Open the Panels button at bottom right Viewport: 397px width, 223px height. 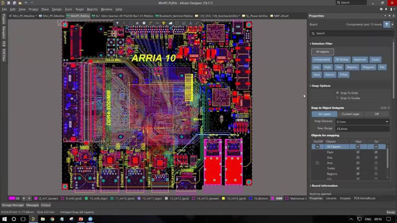(391, 212)
